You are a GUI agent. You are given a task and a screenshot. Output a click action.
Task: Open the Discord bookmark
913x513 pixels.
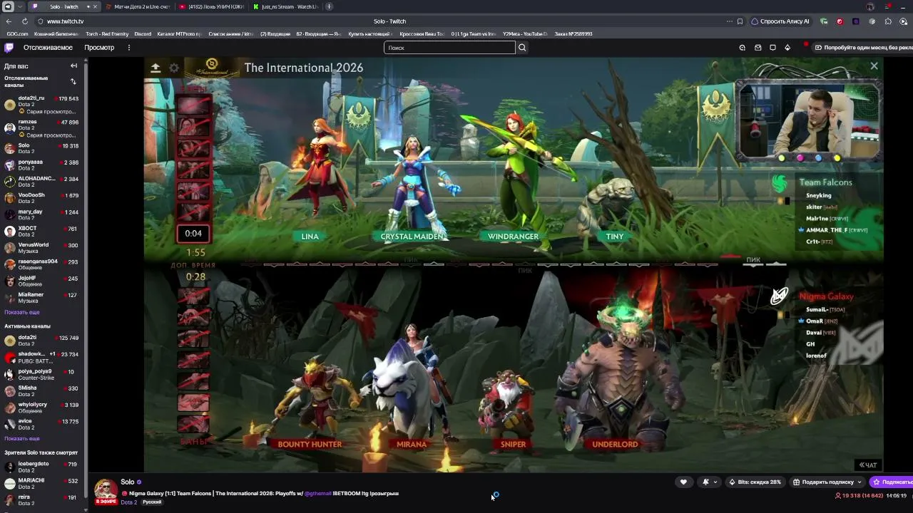[143, 34]
